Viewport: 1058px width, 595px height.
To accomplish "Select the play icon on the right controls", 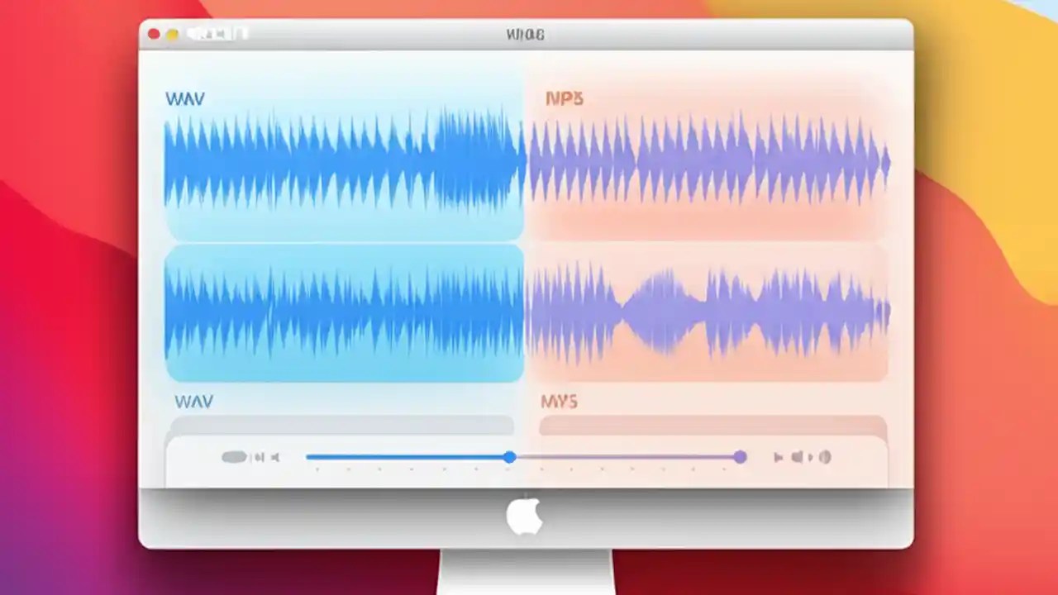I will click(777, 457).
